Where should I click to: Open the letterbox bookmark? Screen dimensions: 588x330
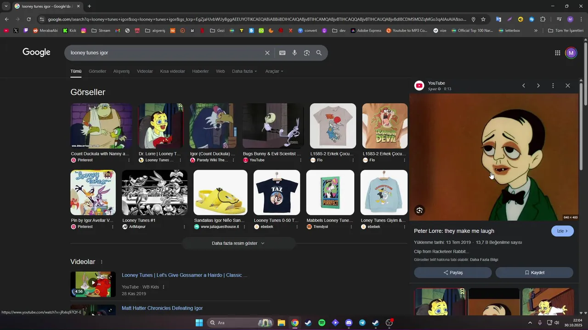coord(509,31)
